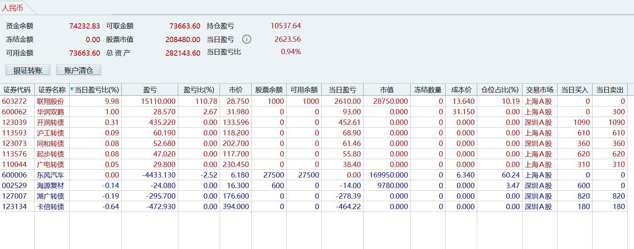Click 总资产 value 282143.60
The width and height of the screenshot is (634, 249).
tap(183, 53)
